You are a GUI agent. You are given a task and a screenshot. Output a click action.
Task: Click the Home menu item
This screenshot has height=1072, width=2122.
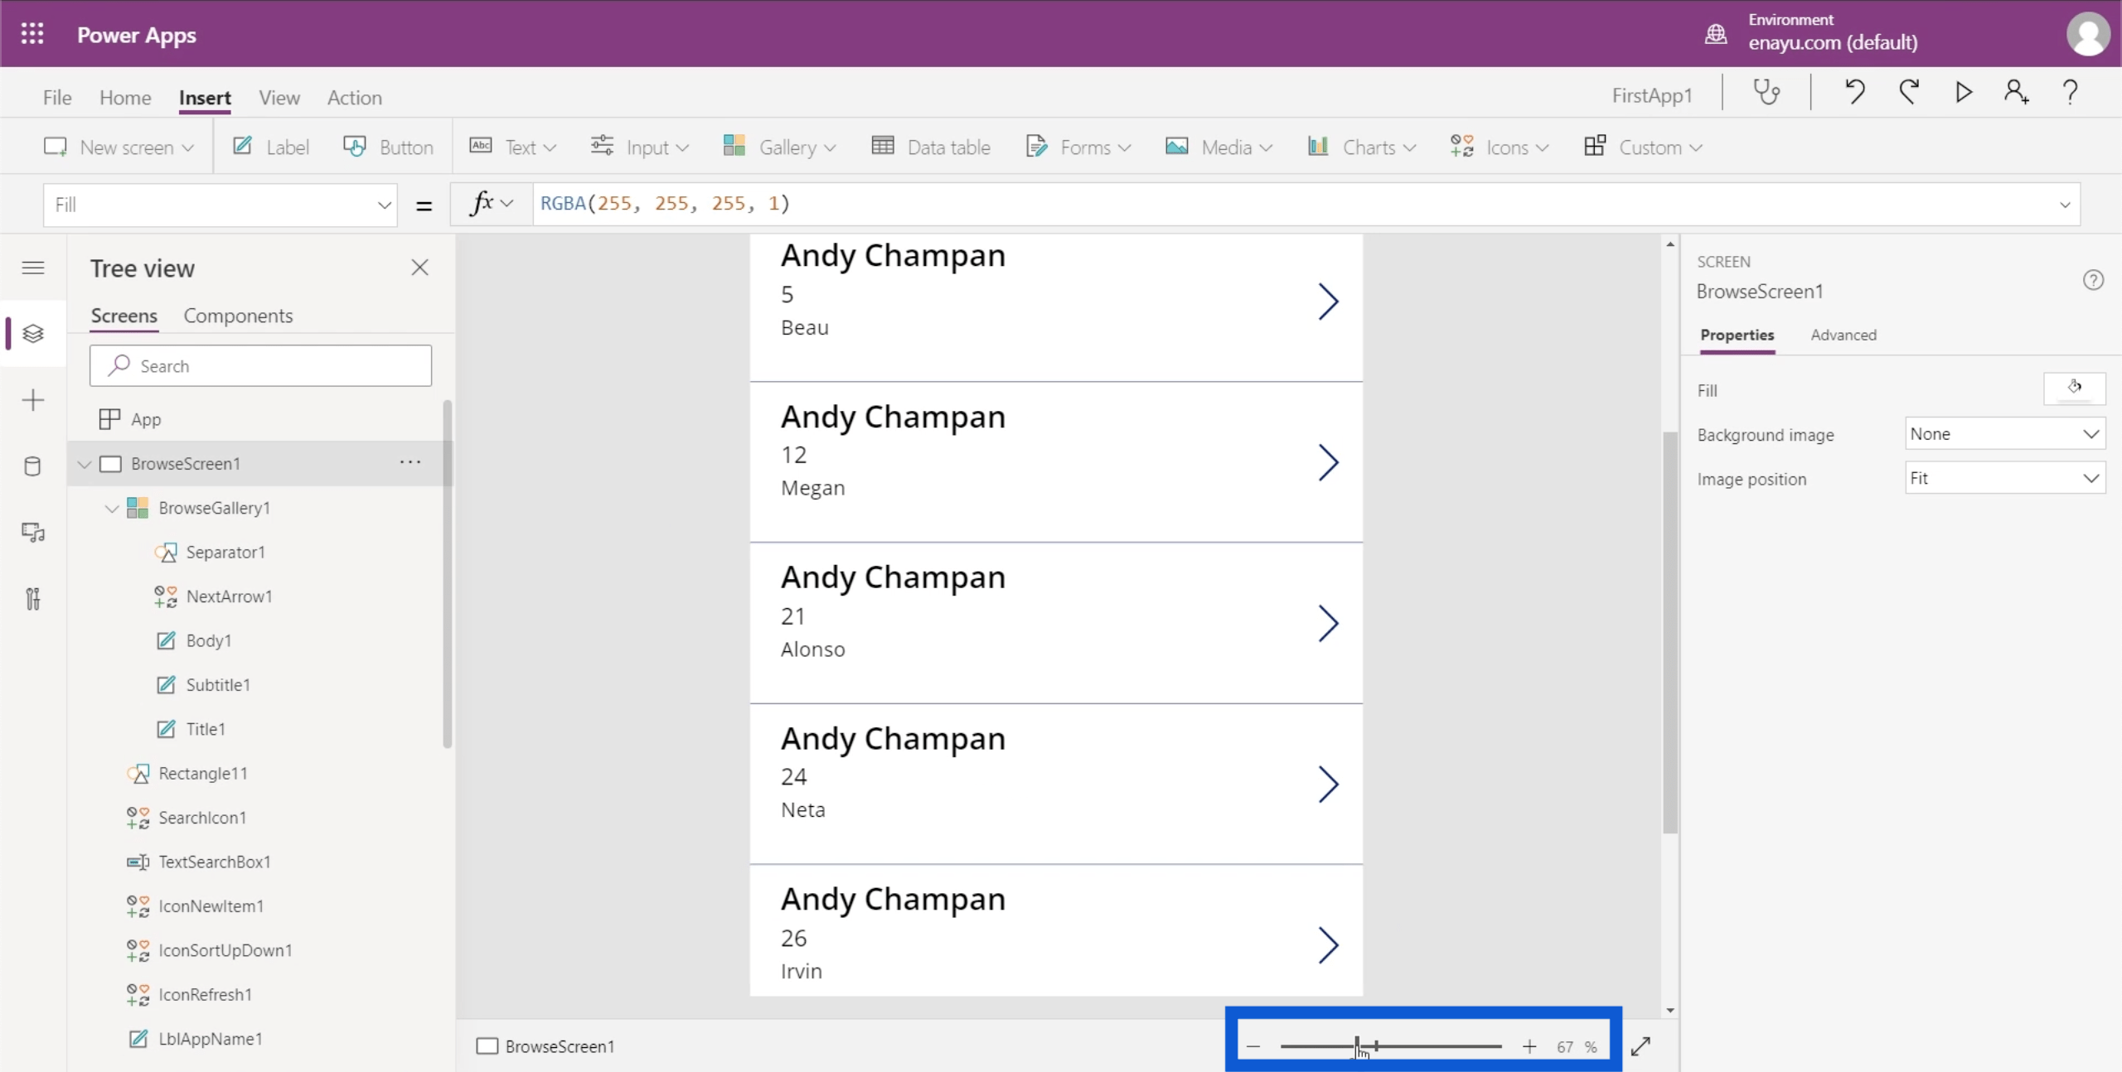click(124, 97)
